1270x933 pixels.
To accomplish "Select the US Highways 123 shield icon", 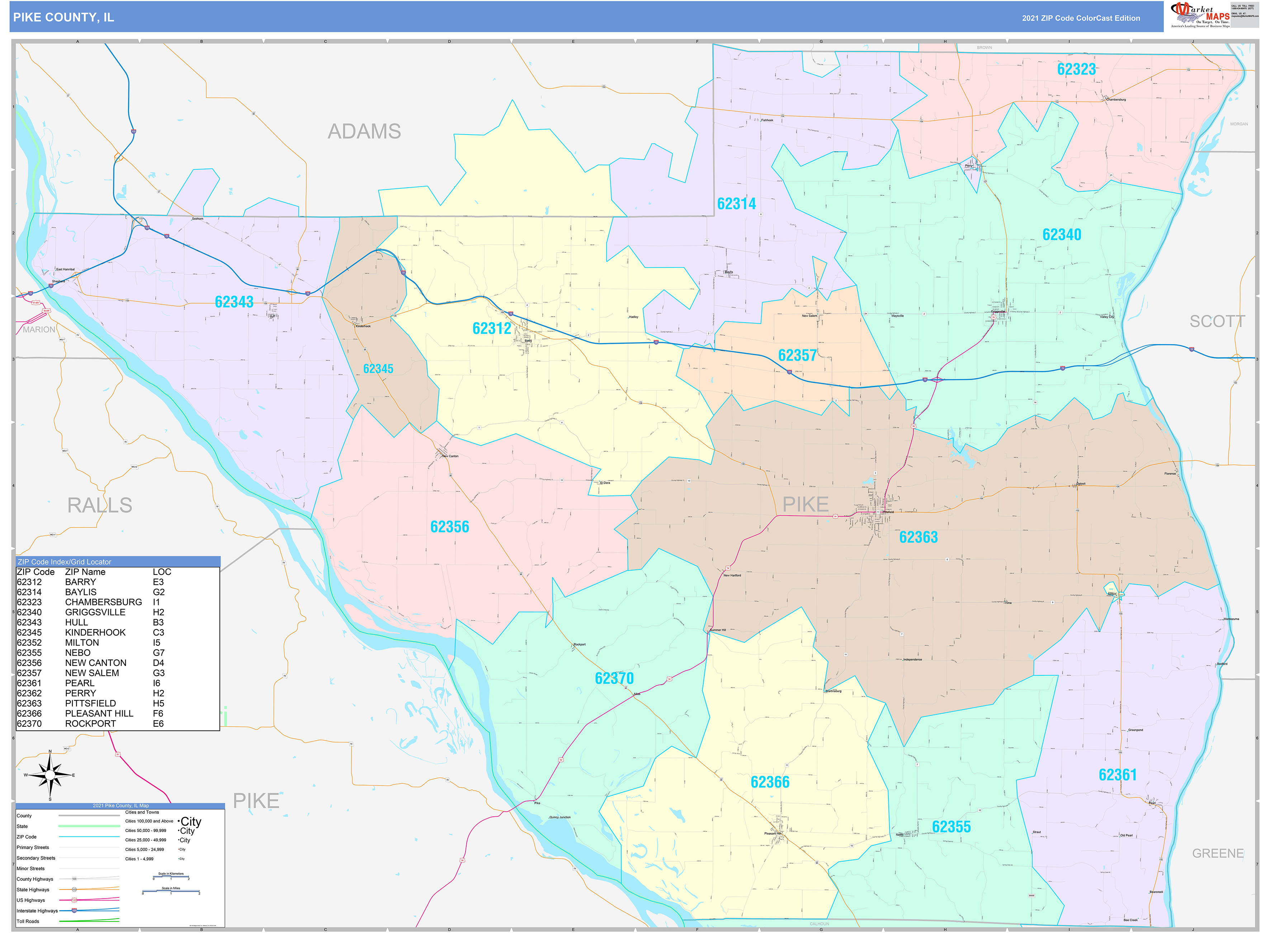I will [x=74, y=900].
